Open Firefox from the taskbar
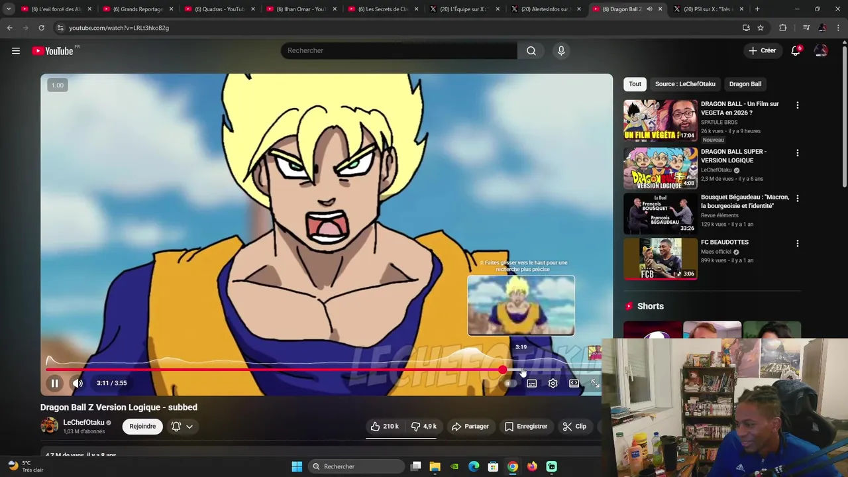Screen dimensions: 848x477 [532, 466]
